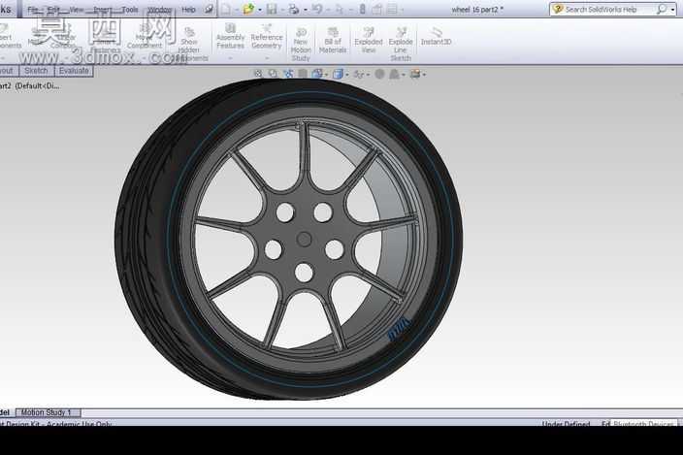Viewport: 683px width, 455px height.
Task: Click the help search magnifier icon
Action: pyautogui.click(x=662, y=9)
